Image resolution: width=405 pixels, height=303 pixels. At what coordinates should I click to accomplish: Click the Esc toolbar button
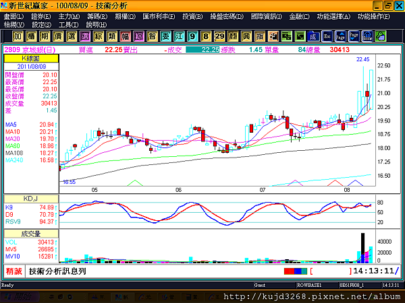point(327,36)
